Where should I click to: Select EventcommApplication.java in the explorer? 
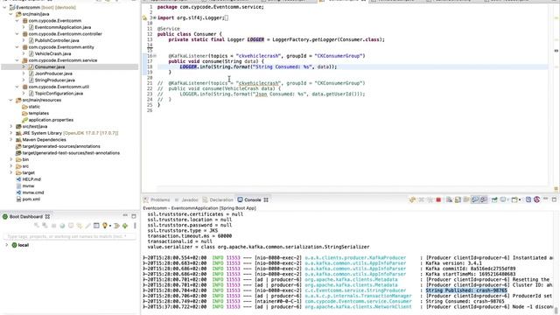tap(62, 27)
